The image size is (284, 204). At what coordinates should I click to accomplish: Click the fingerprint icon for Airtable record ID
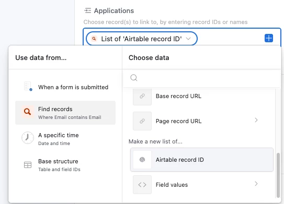click(142, 160)
